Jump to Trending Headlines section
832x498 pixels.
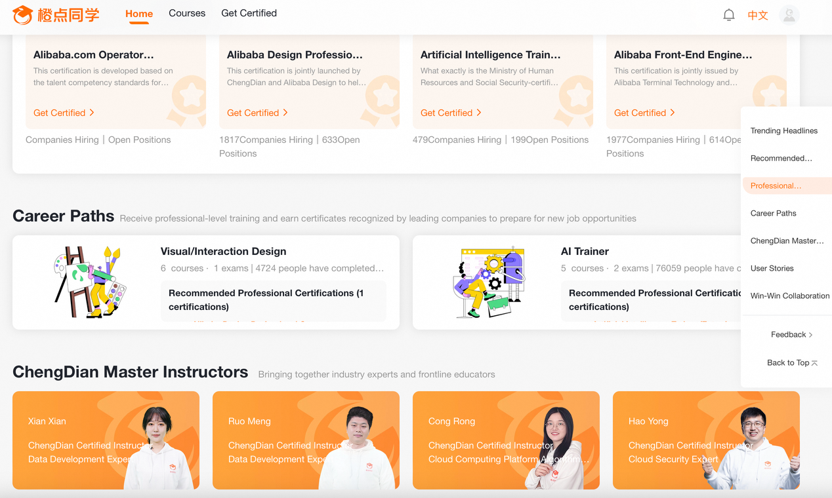pos(783,130)
